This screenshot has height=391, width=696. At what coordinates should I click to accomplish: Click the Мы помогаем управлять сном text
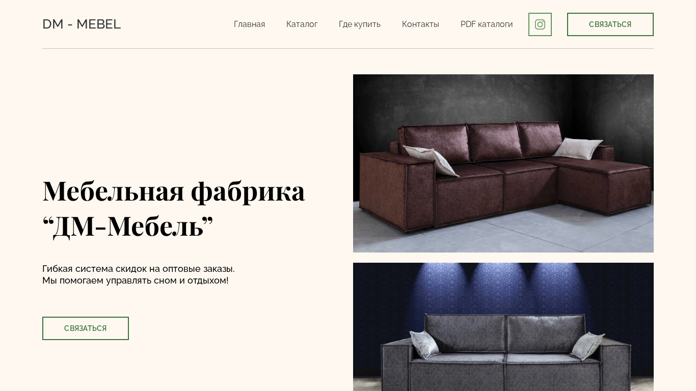pyautogui.click(x=136, y=281)
